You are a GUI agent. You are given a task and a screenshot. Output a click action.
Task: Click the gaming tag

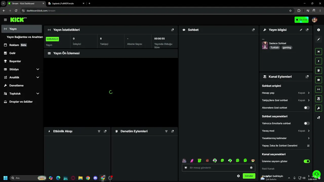point(287,48)
